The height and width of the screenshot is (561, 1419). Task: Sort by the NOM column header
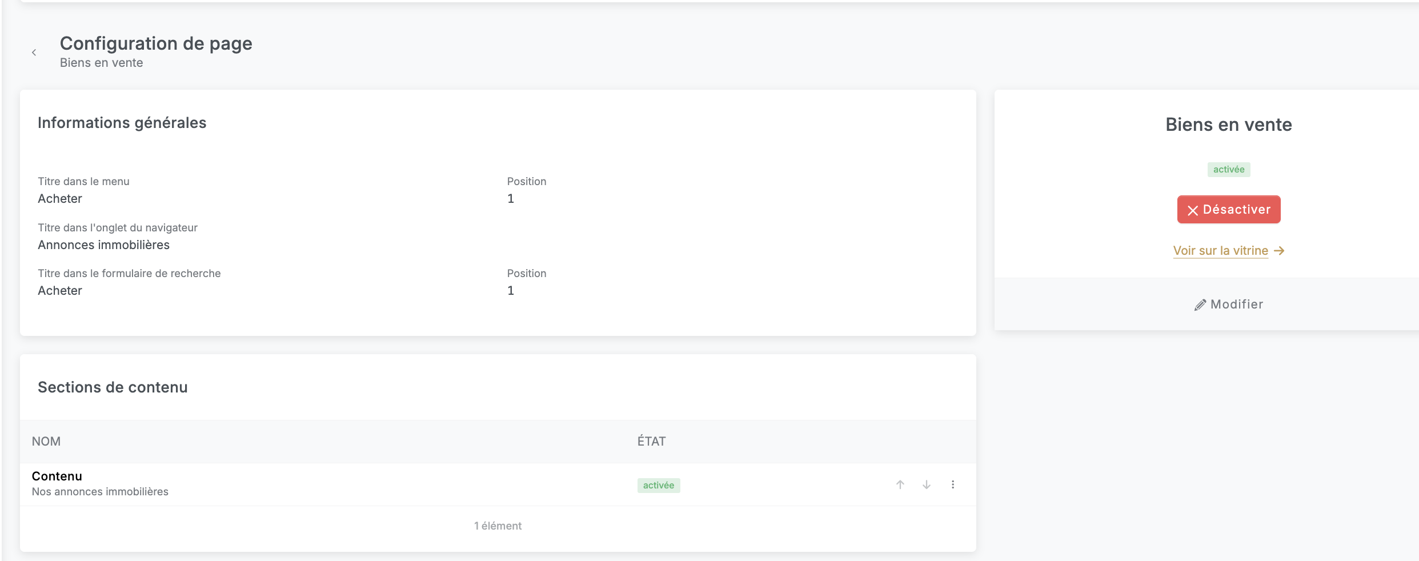pos(46,442)
